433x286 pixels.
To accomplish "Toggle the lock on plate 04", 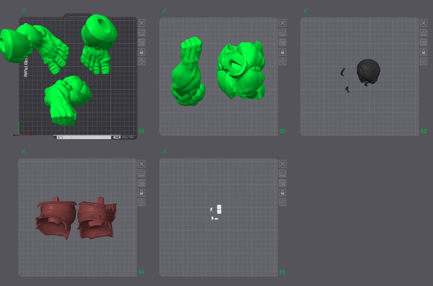I will point(141,193).
